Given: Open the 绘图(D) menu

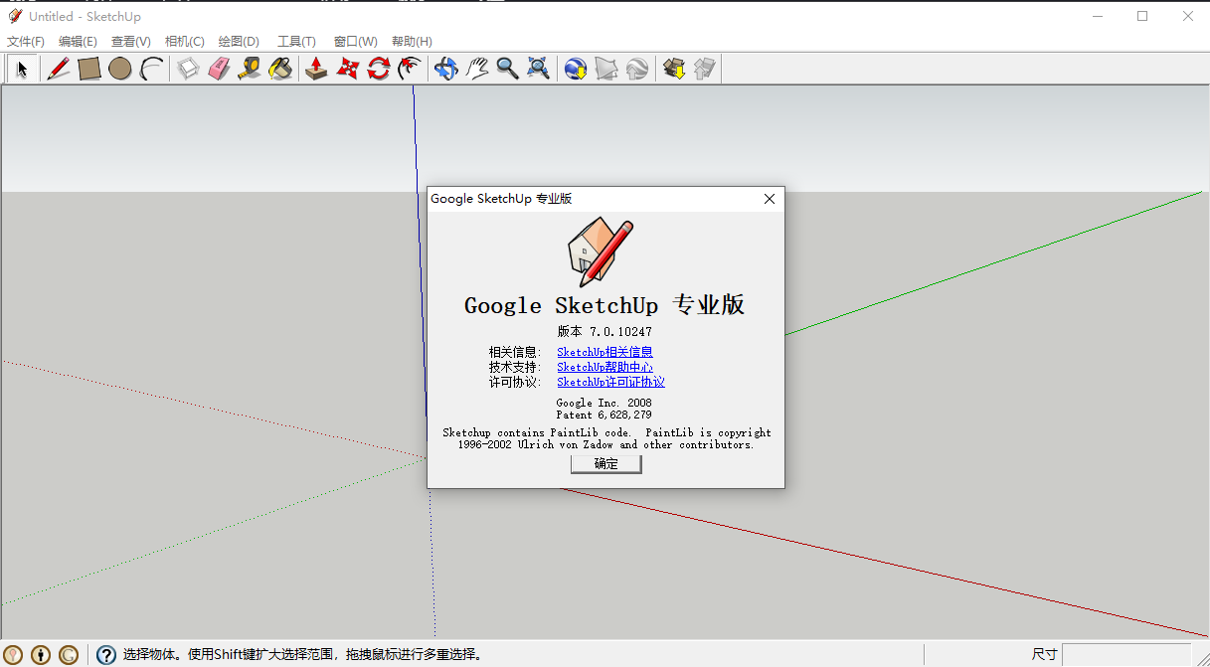Looking at the screenshot, I should pos(239,42).
